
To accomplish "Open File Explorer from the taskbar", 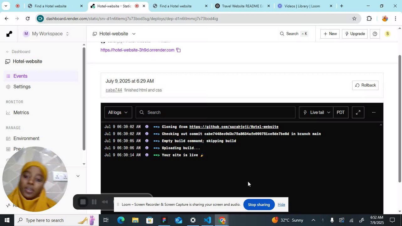I will point(135,220).
